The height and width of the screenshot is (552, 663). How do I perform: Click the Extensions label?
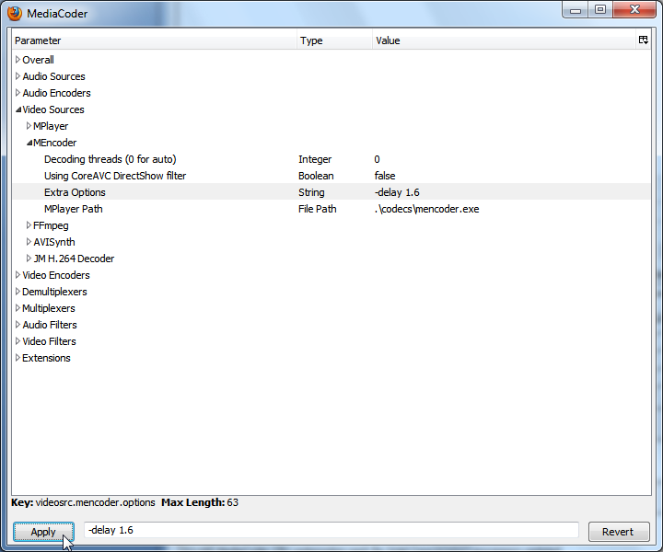47,358
